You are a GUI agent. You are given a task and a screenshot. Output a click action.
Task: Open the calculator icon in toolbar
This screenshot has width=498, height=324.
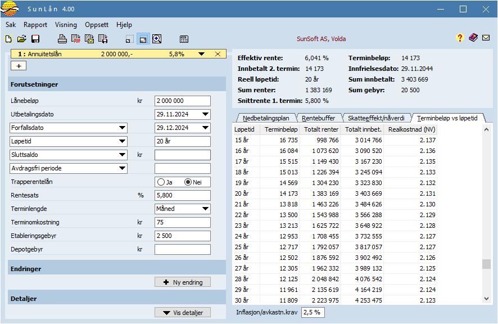click(184, 39)
